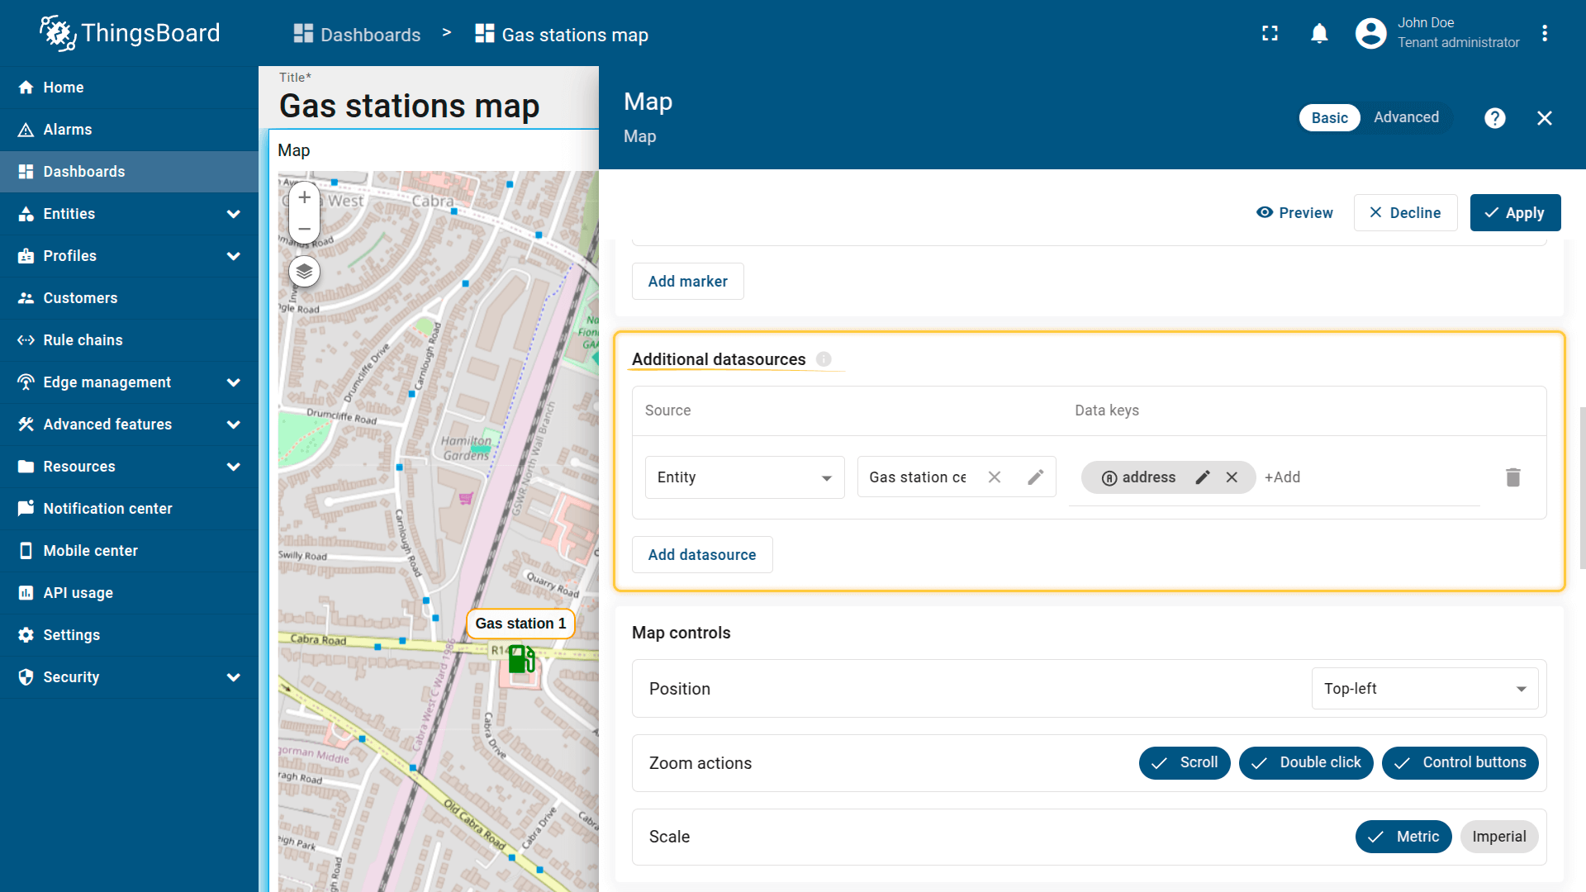This screenshot has width=1586, height=892.
Task: Remove the address data key
Action: pos(1232,477)
